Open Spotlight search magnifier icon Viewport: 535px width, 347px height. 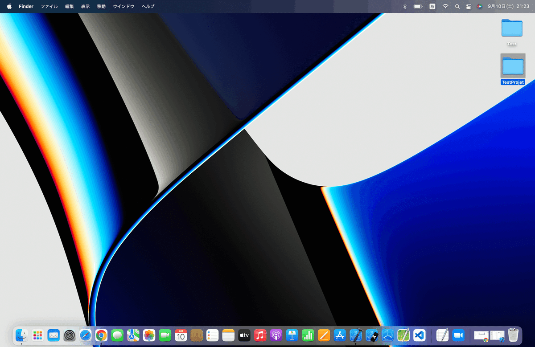[457, 6]
